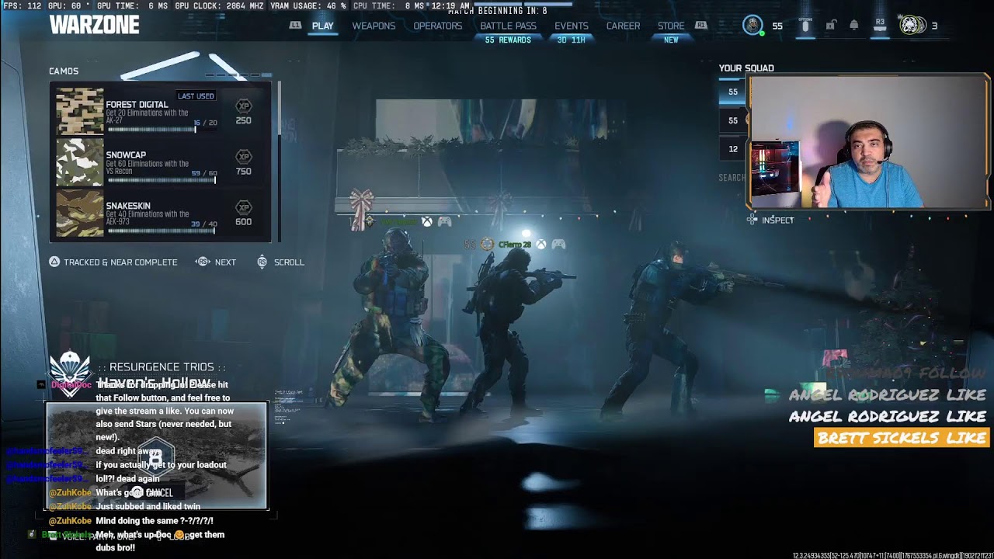
Task: Open the Events tab
Action: pos(571,26)
